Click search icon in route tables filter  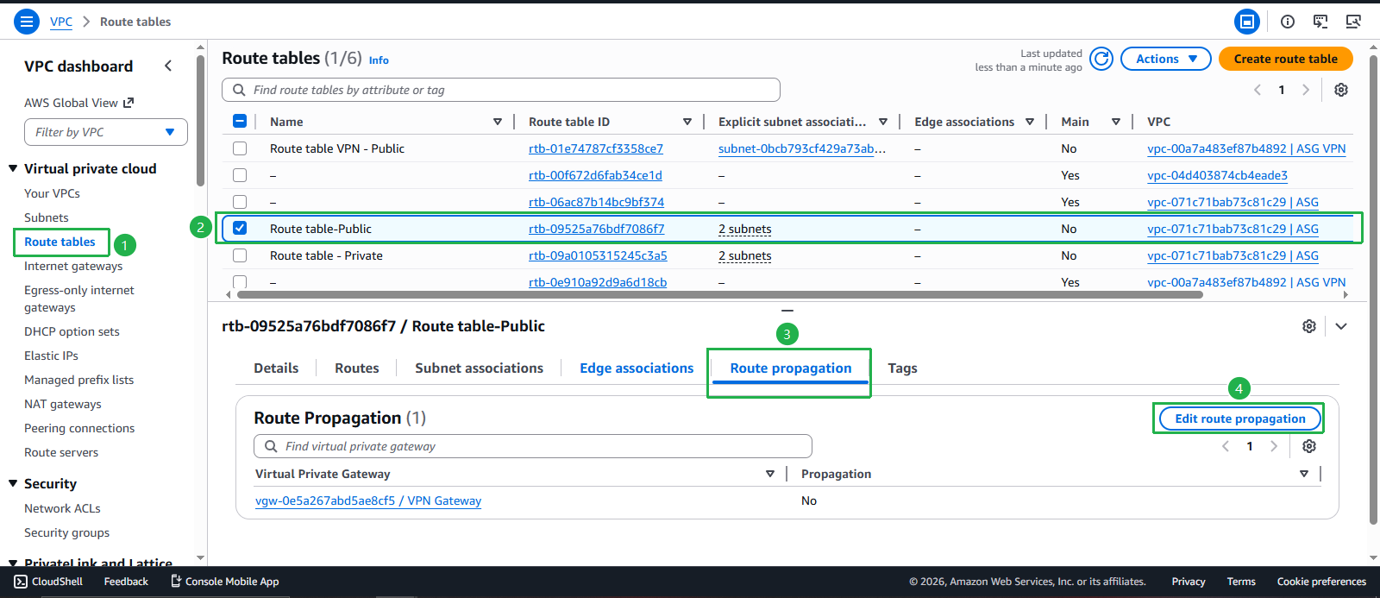point(239,90)
